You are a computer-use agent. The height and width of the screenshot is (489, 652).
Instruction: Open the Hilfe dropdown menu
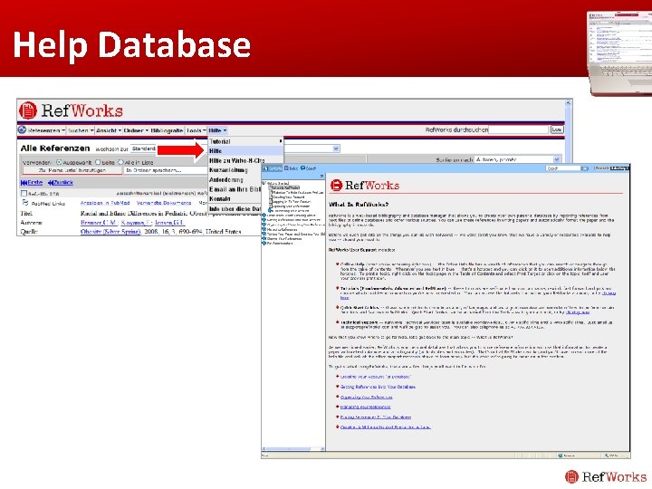coord(217,130)
